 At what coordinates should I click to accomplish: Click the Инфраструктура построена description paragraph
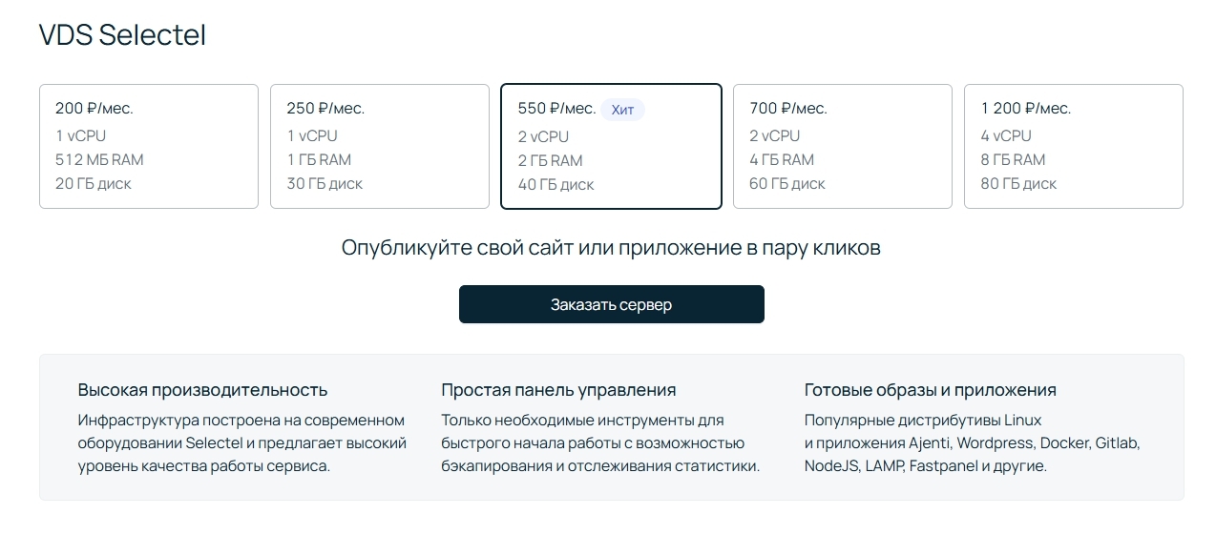(x=242, y=443)
